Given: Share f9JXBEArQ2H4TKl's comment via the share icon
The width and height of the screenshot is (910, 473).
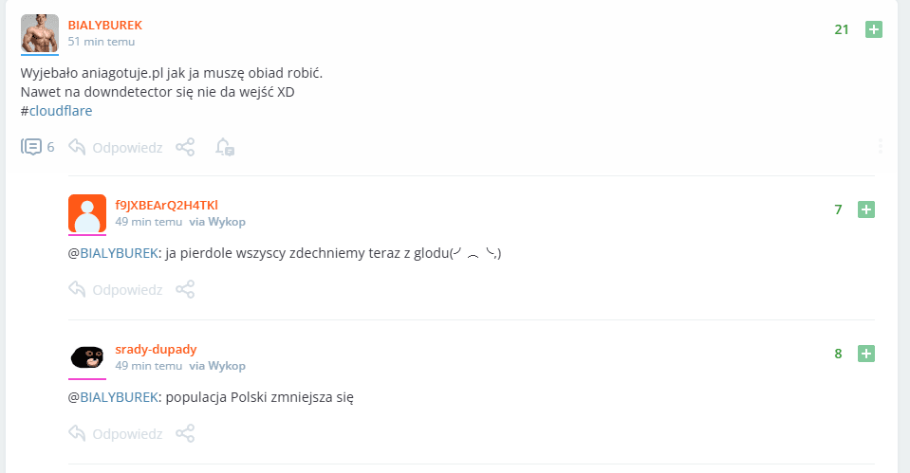Looking at the screenshot, I should 185,289.
